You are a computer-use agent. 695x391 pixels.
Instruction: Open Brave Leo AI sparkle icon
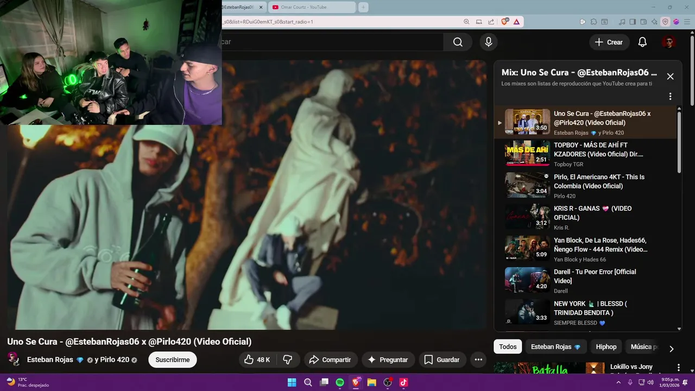(x=654, y=22)
